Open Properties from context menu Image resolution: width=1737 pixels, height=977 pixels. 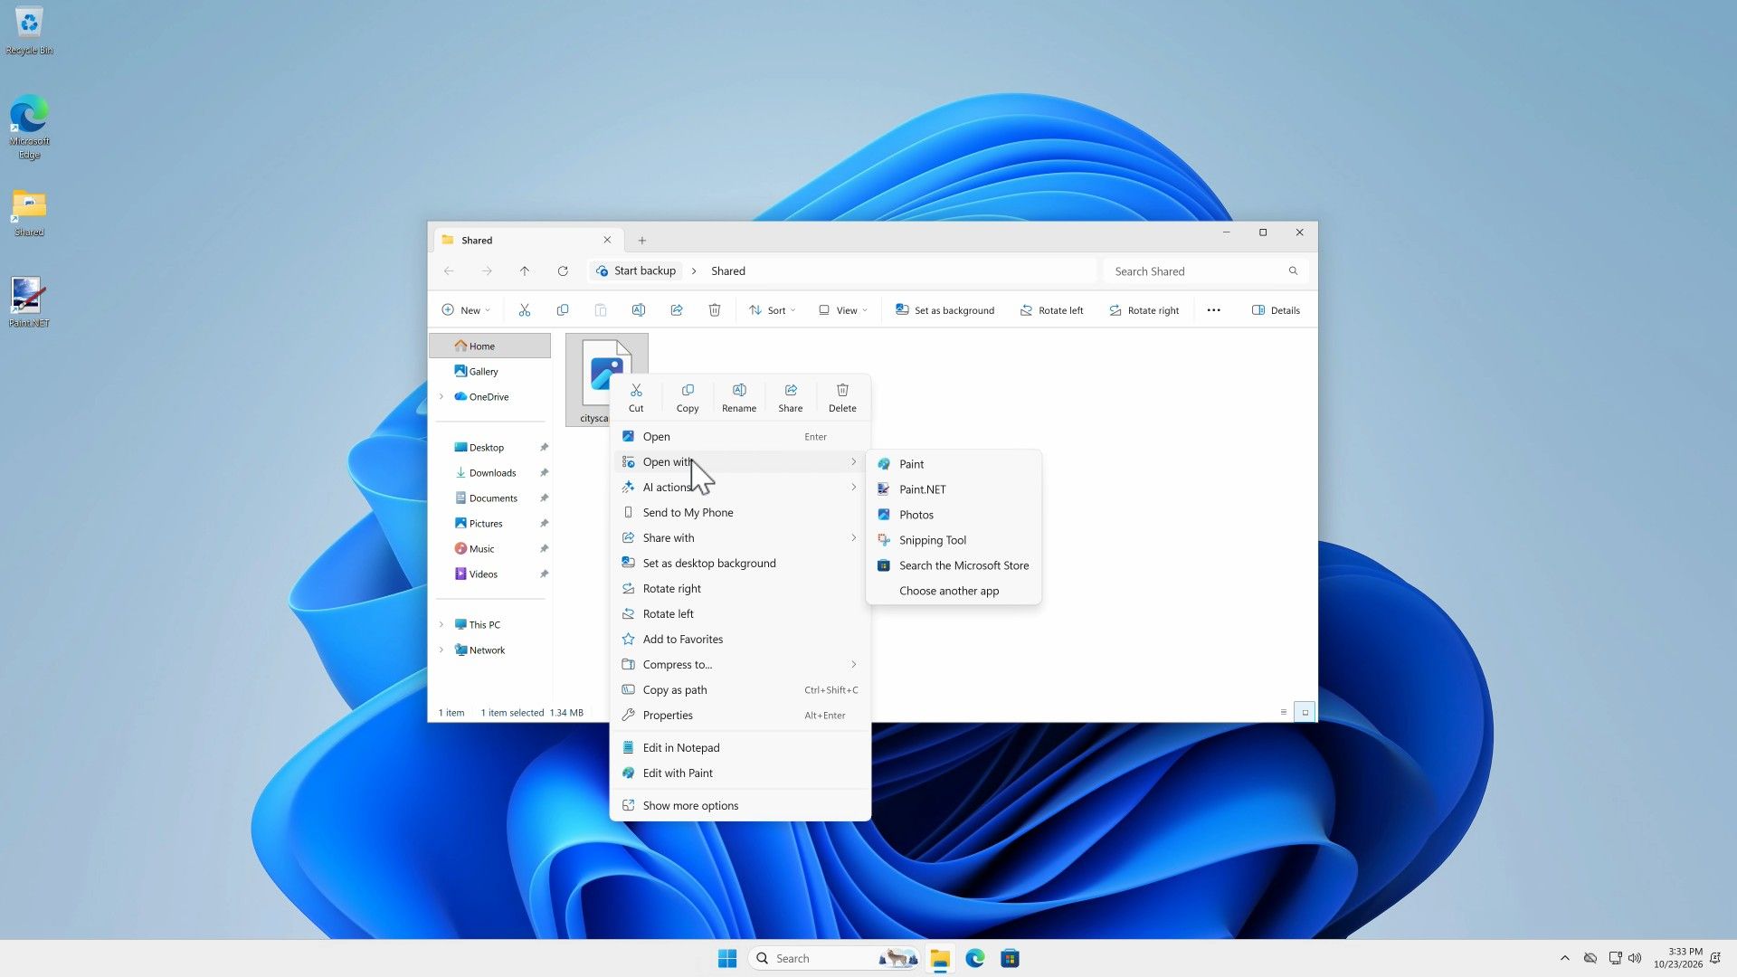pos(740,716)
